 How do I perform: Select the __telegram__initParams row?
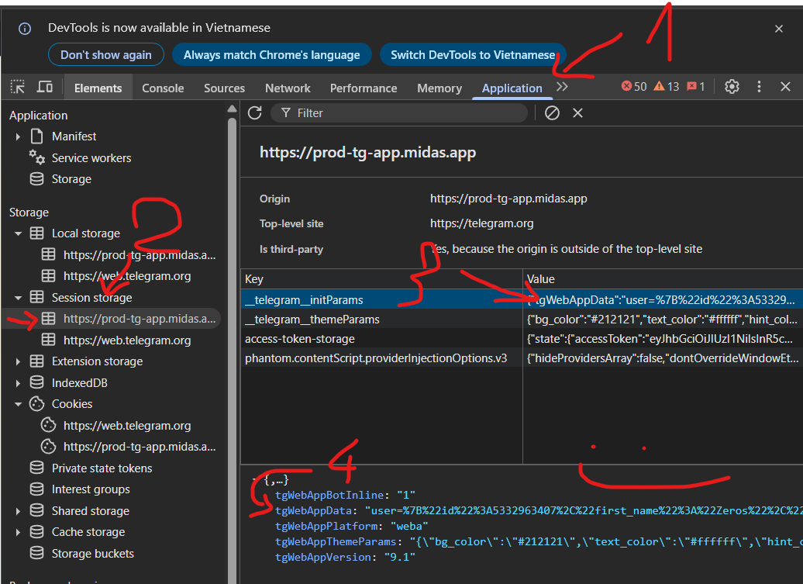(x=522, y=299)
